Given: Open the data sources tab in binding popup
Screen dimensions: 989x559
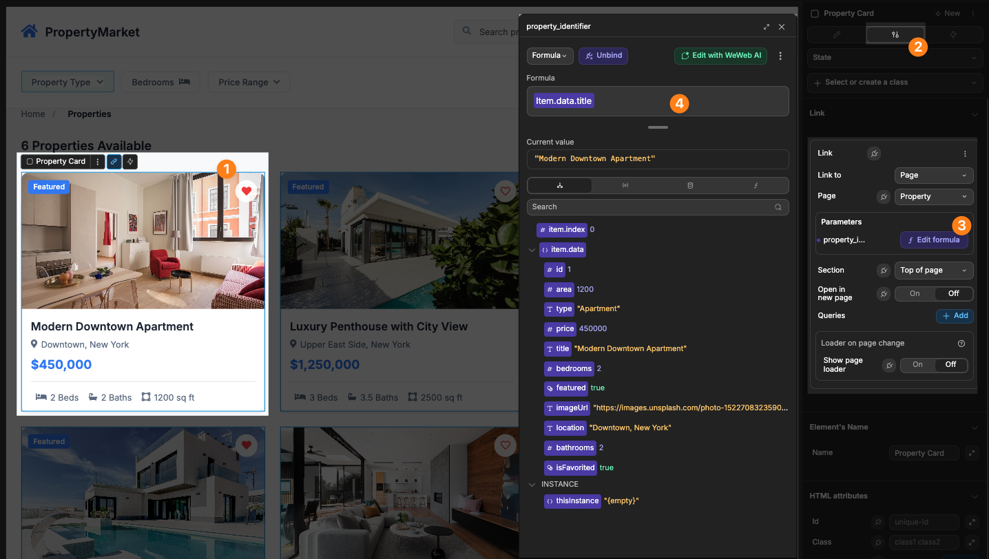Looking at the screenshot, I should tap(689, 185).
